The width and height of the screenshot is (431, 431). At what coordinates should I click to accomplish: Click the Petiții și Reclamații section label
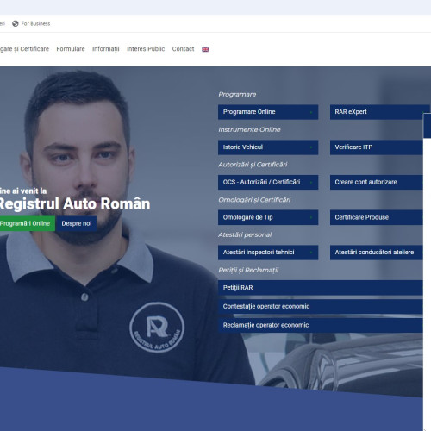click(248, 270)
